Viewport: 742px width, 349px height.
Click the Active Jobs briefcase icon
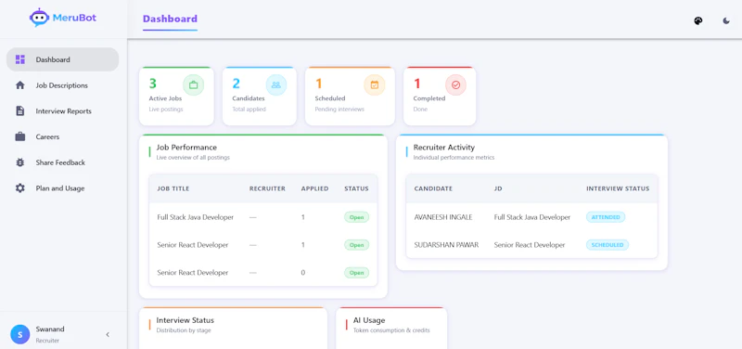(194, 85)
